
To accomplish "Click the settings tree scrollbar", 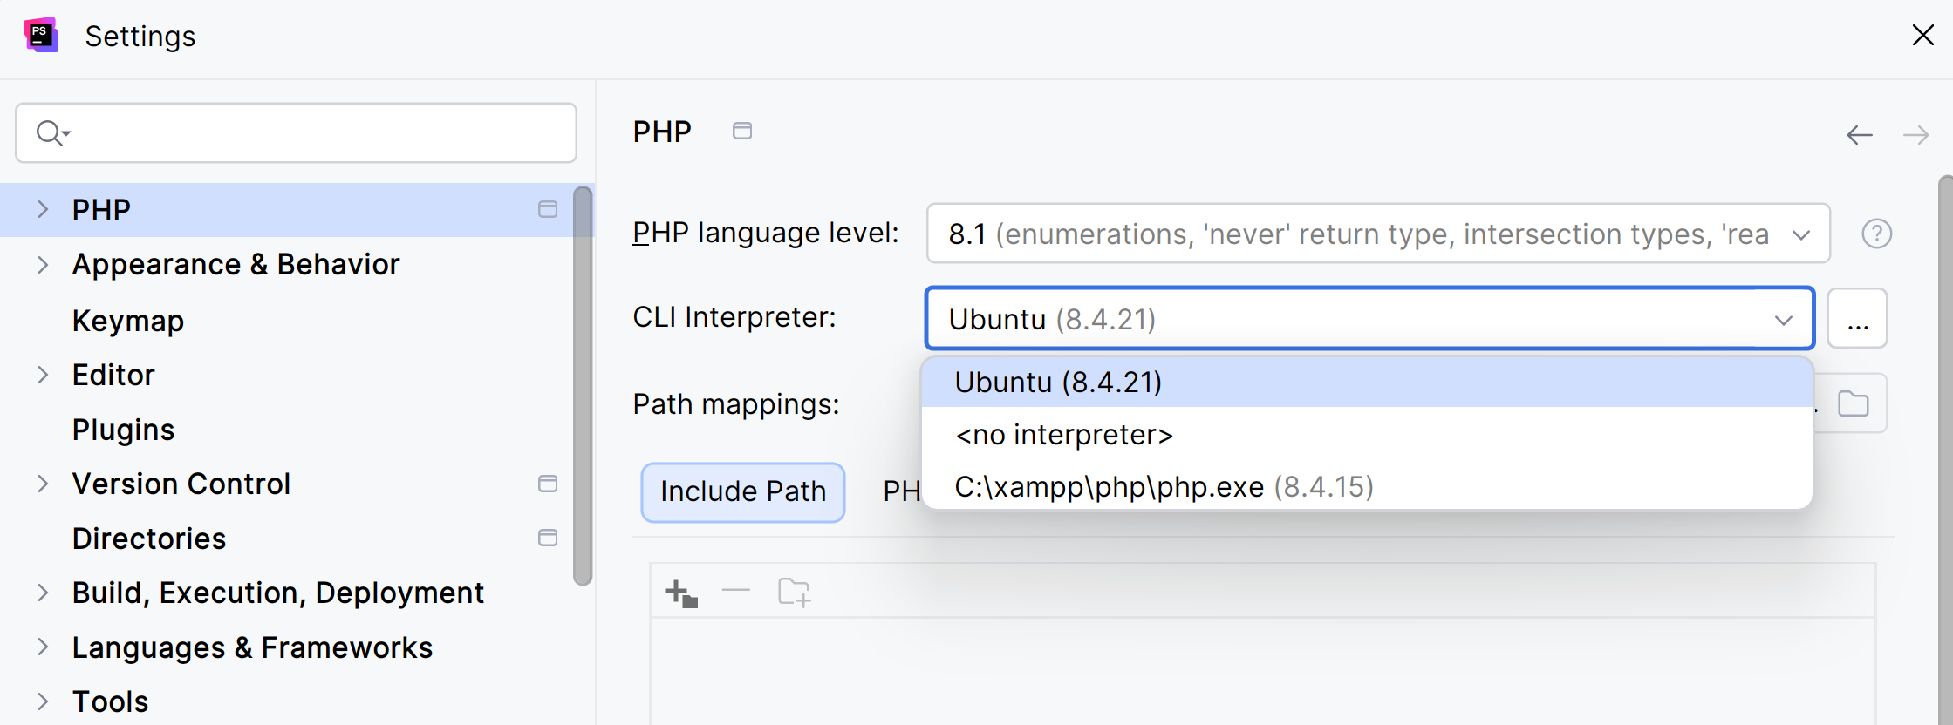I will click(583, 386).
